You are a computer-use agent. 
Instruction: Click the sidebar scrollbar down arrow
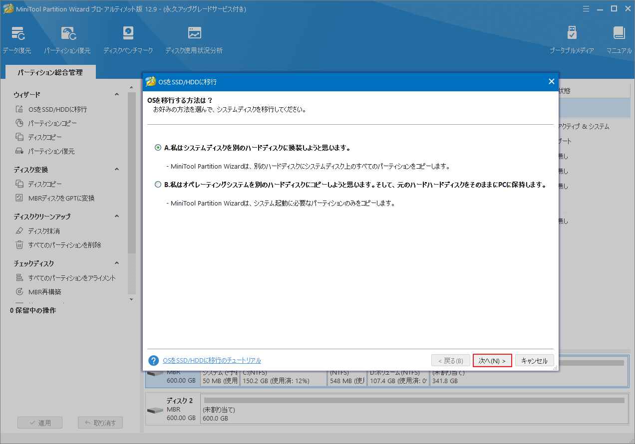(x=131, y=299)
